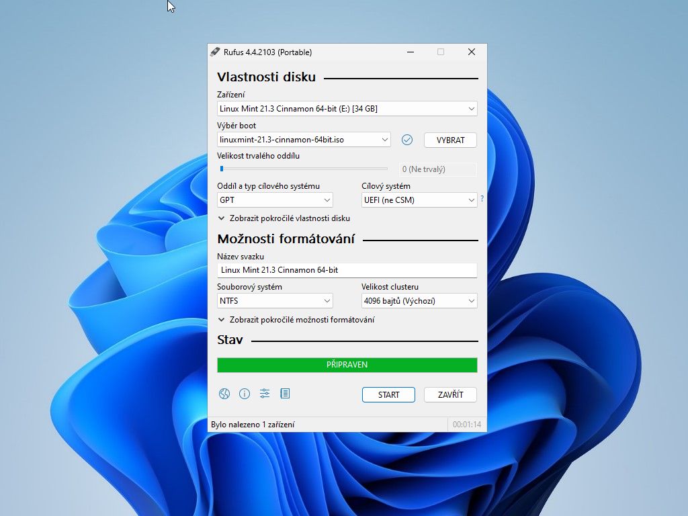Click the persistent partition size slider
Screen dimensions: 688x516
[304, 169]
